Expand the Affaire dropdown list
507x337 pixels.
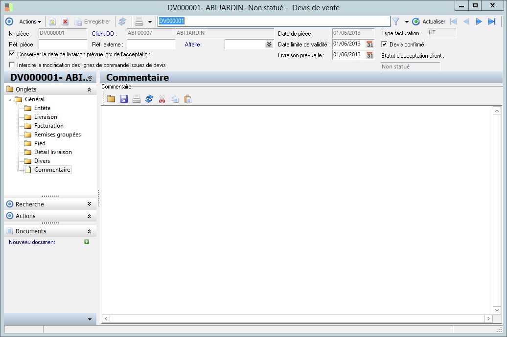pyautogui.click(x=269, y=45)
